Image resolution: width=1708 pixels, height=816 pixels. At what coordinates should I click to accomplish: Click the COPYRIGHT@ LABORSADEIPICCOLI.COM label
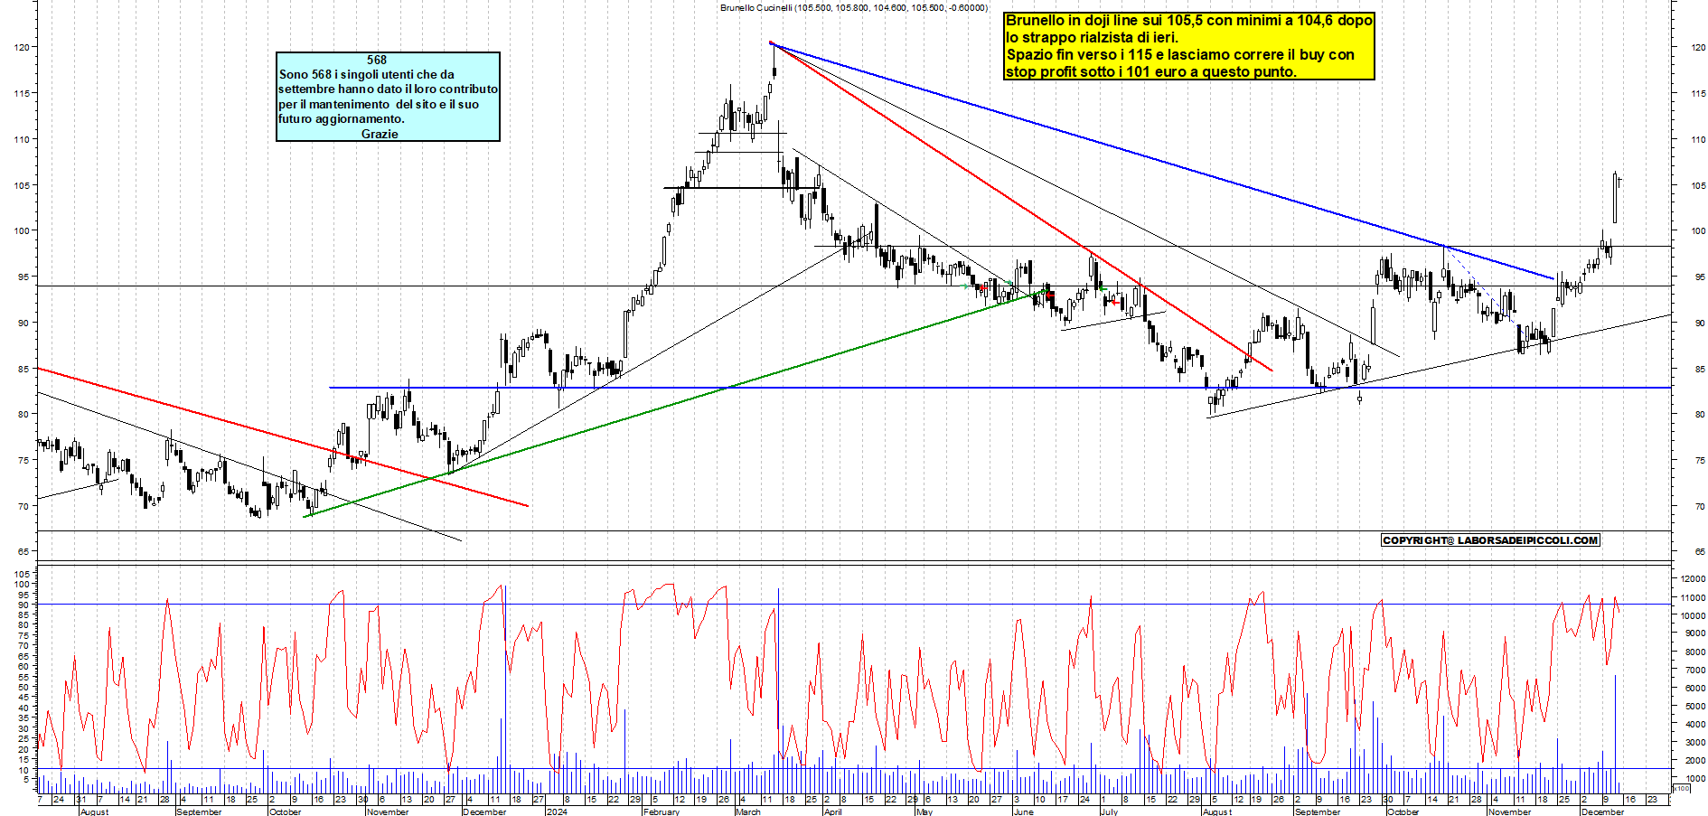coord(1490,540)
